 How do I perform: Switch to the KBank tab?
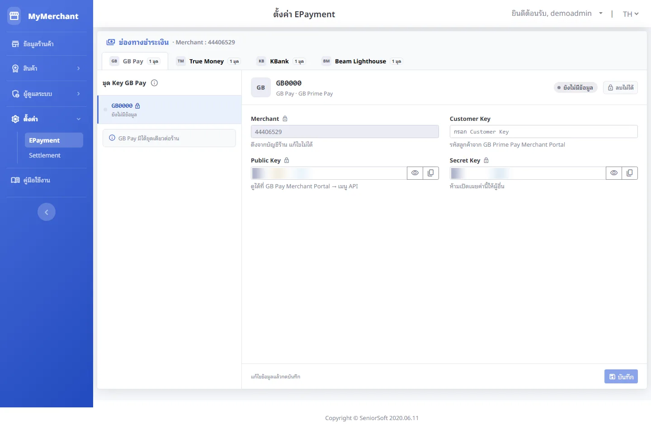pos(281,61)
